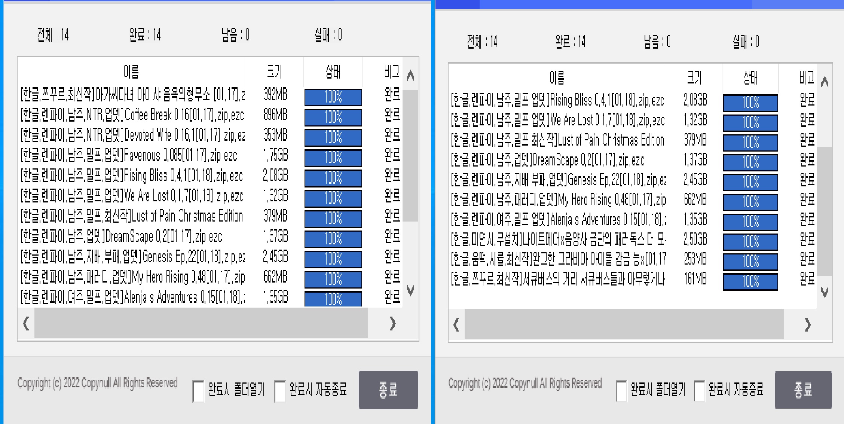Screen dimensions: 844x424
Task: Click scroll right arrow in left window
Action: coord(392,323)
